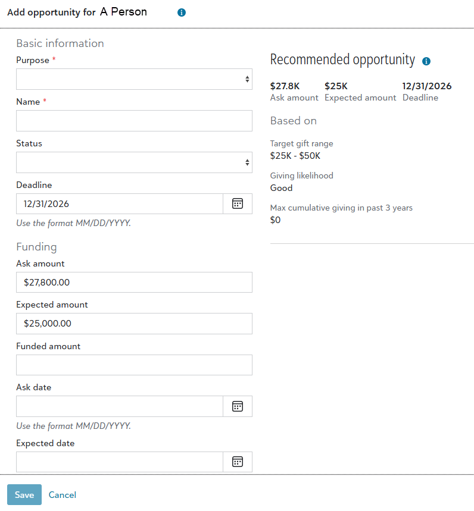Click the empty Ask date field

[x=119, y=406]
